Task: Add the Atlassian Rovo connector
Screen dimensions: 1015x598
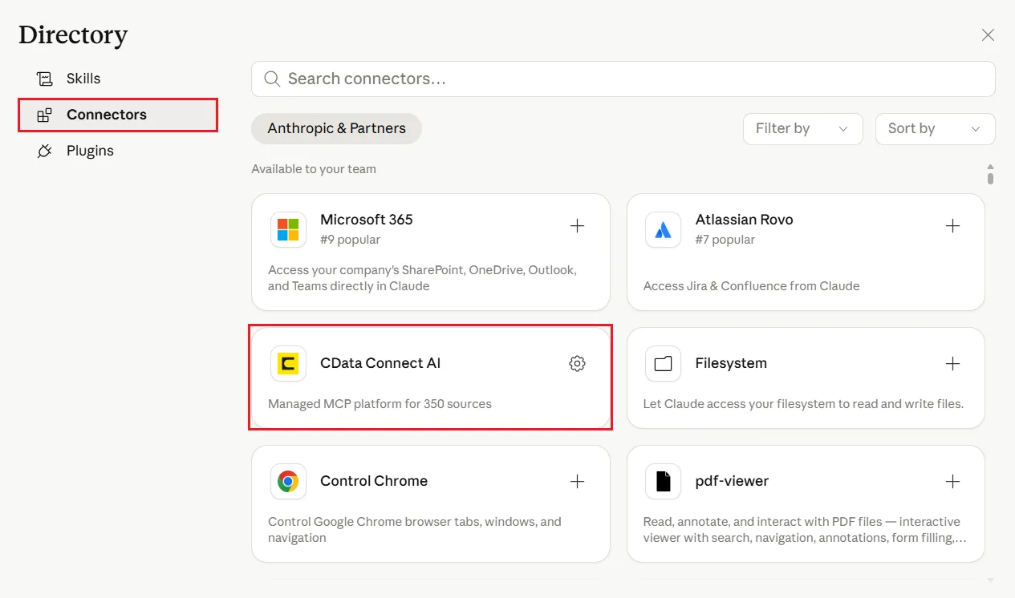Action: pyautogui.click(x=952, y=226)
